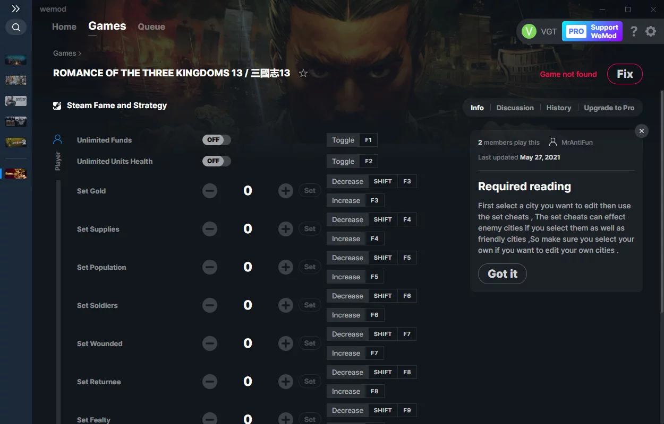
Task: Click the Set Soldiers value field
Action: [248, 305]
